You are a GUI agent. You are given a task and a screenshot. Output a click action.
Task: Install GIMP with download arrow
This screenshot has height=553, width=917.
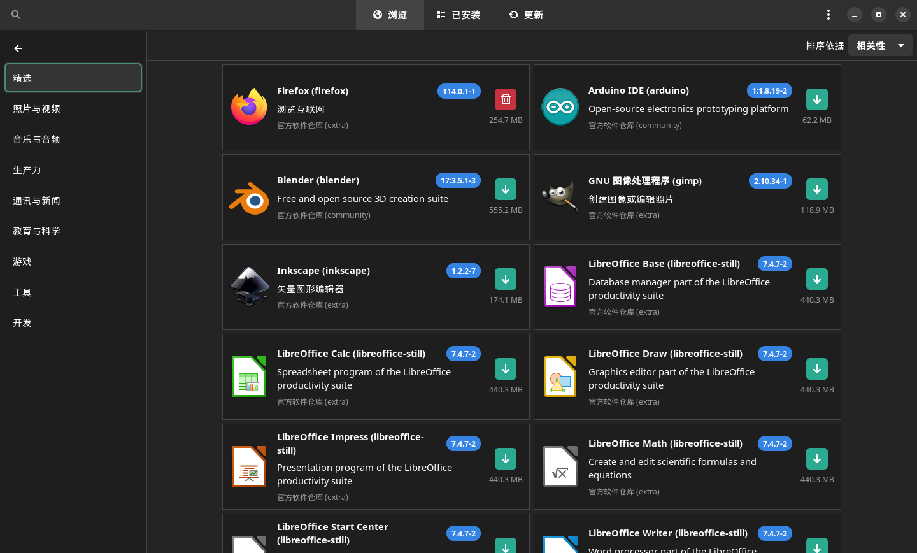point(817,189)
